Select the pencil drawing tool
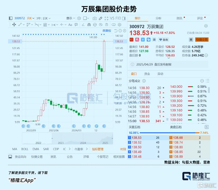The height and width of the screenshot is (190, 218). (101, 18)
